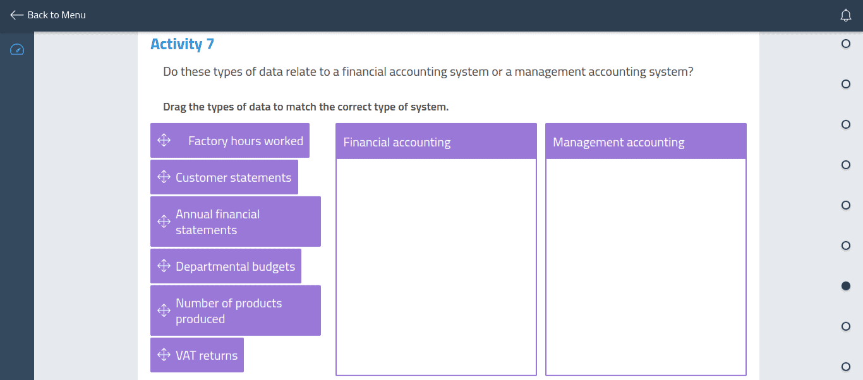Viewport: 863px width, 380px height.
Task: Select the VAT returns tile text
Action: tap(207, 355)
